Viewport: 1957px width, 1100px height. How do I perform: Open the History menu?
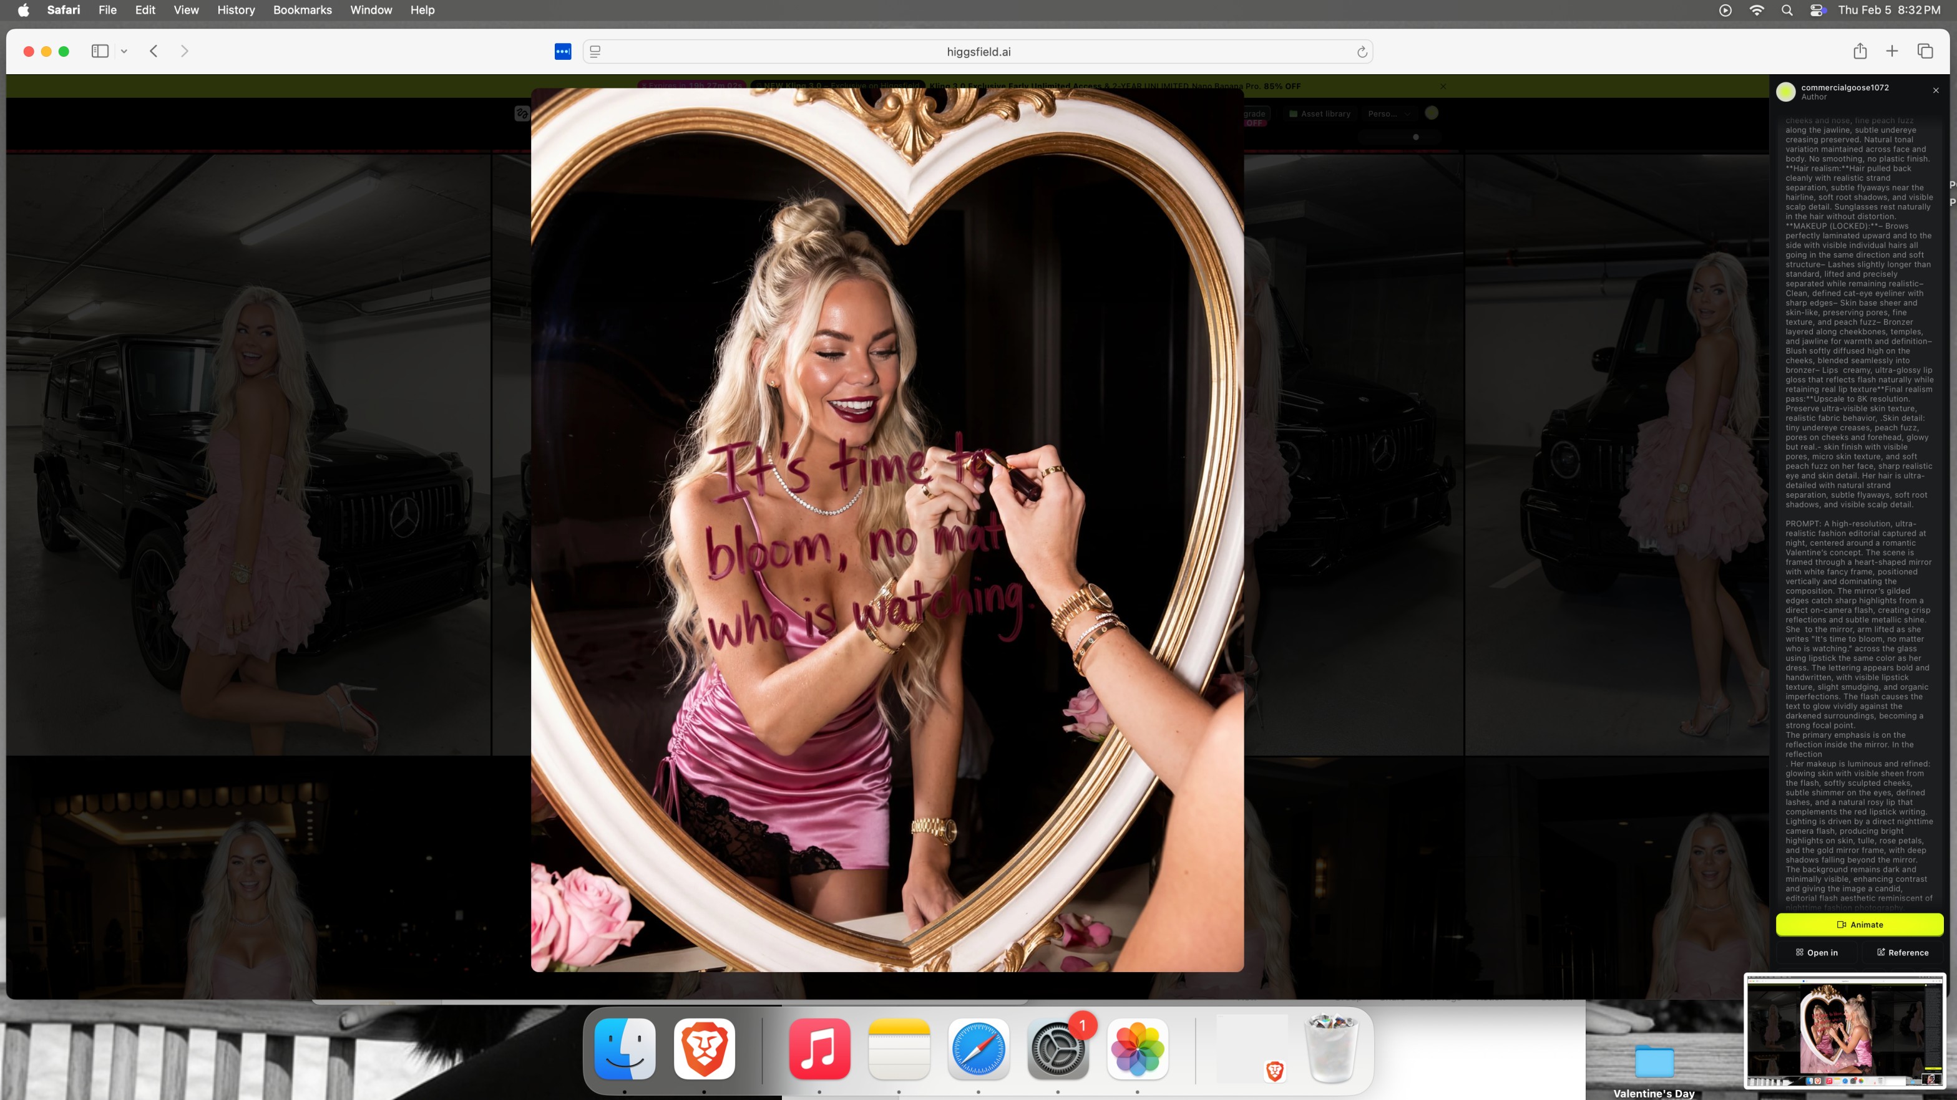pyautogui.click(x=235, y=10)
